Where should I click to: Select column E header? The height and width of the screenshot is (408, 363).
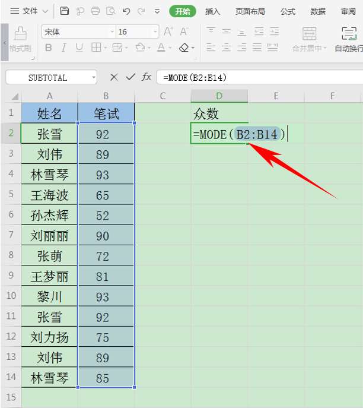point(276,96)
